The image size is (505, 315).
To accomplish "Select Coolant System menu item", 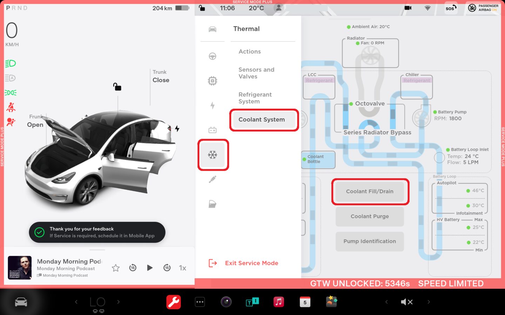I will pos(262,120).
